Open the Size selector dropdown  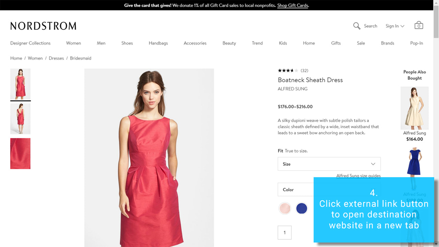329,164
